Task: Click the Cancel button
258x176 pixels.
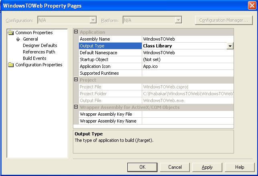Action: click(175, 167)
